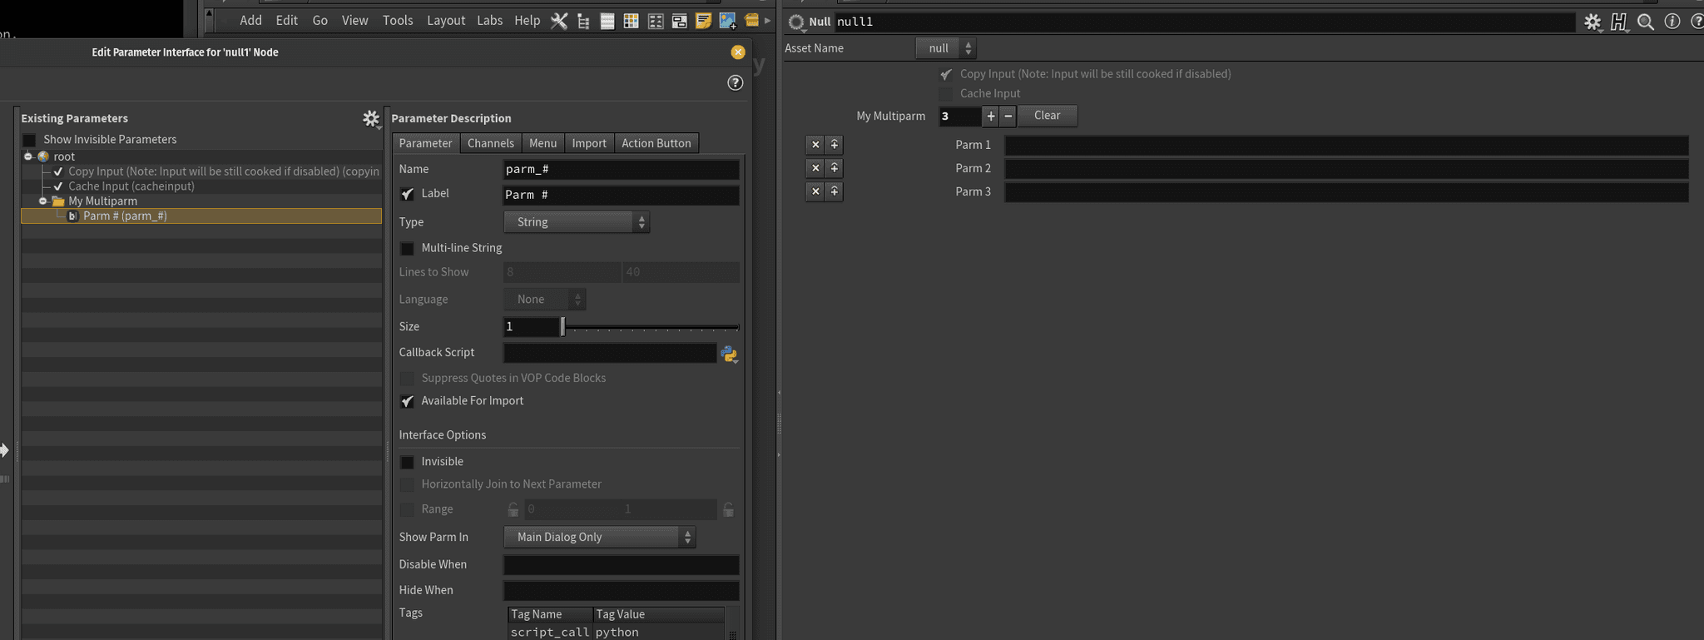The image size is (1704, 640).
Task: Switch to the Channels tab
Action: pyautogui.click(x=490, y=143)
